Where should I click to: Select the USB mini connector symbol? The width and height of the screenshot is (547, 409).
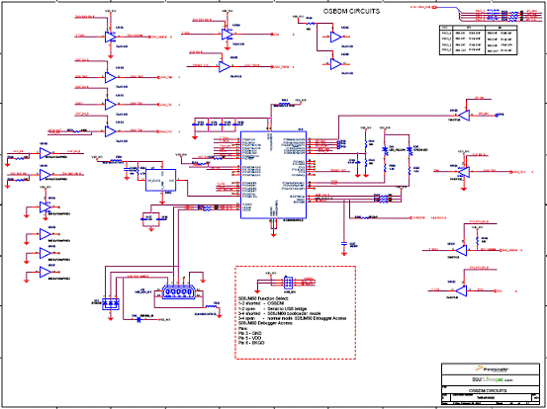pos(178,291)
